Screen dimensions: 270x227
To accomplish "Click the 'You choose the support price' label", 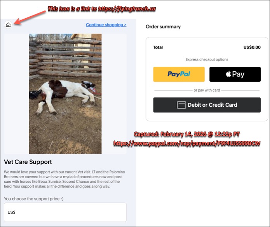I will click(x=34, y=199).
